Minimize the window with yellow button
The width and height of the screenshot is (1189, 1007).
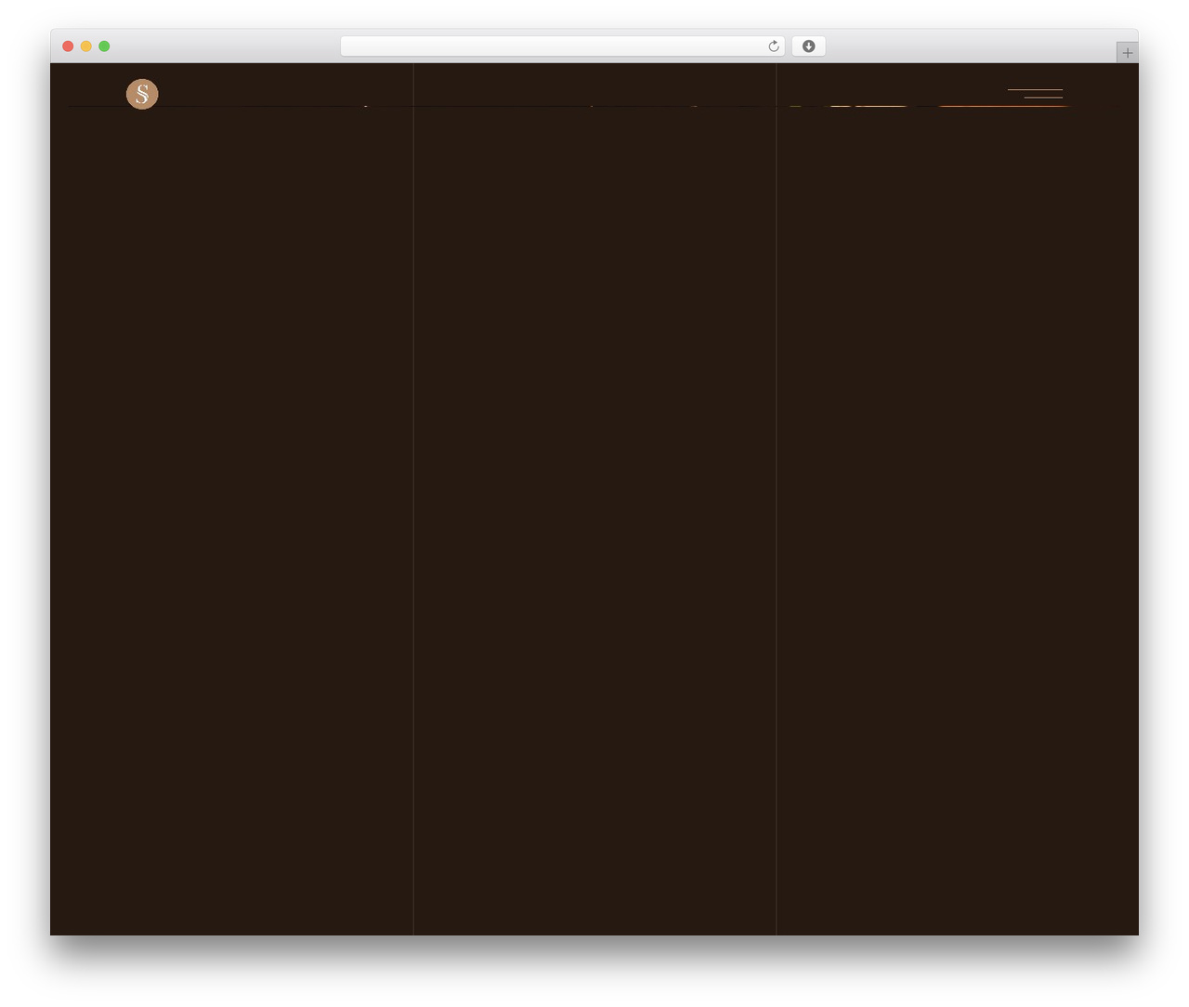click(x=86, y=46)
